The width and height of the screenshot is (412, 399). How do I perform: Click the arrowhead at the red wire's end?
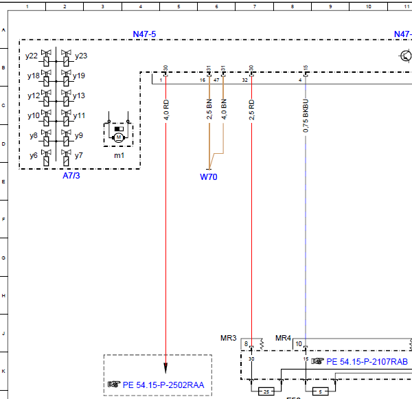point(165,368)
